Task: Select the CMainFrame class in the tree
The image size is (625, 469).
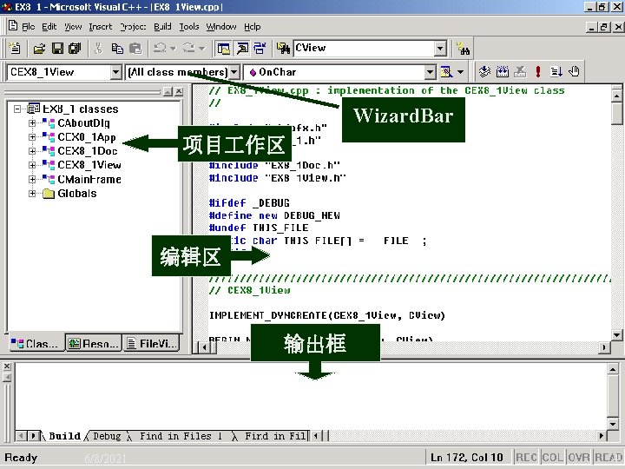Action: 89,179
